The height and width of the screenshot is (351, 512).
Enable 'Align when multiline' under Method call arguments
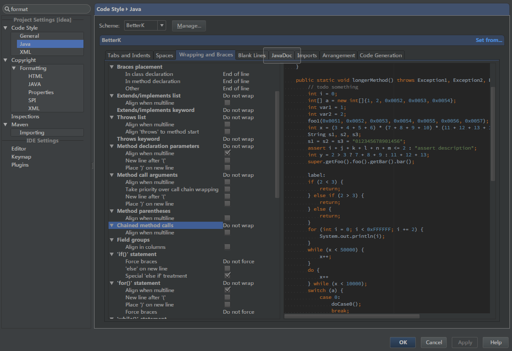point(227,182)
